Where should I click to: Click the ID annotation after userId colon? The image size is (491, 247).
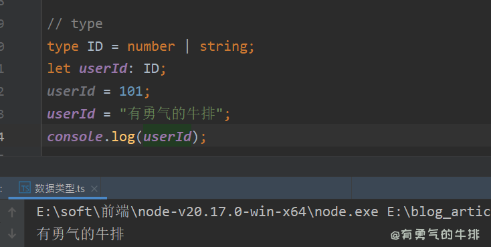click(151, 68)
